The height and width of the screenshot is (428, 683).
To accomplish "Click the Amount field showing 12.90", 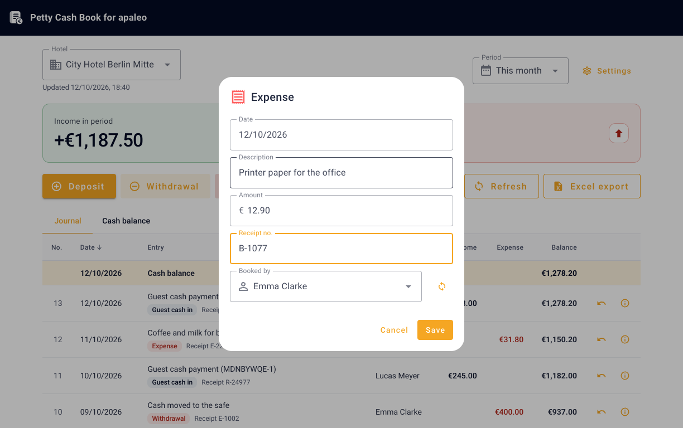I will click(341, 211).
